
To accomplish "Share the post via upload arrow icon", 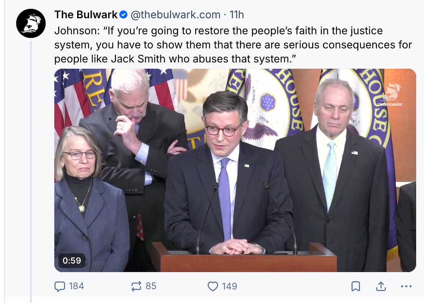I will click(381, 286).
